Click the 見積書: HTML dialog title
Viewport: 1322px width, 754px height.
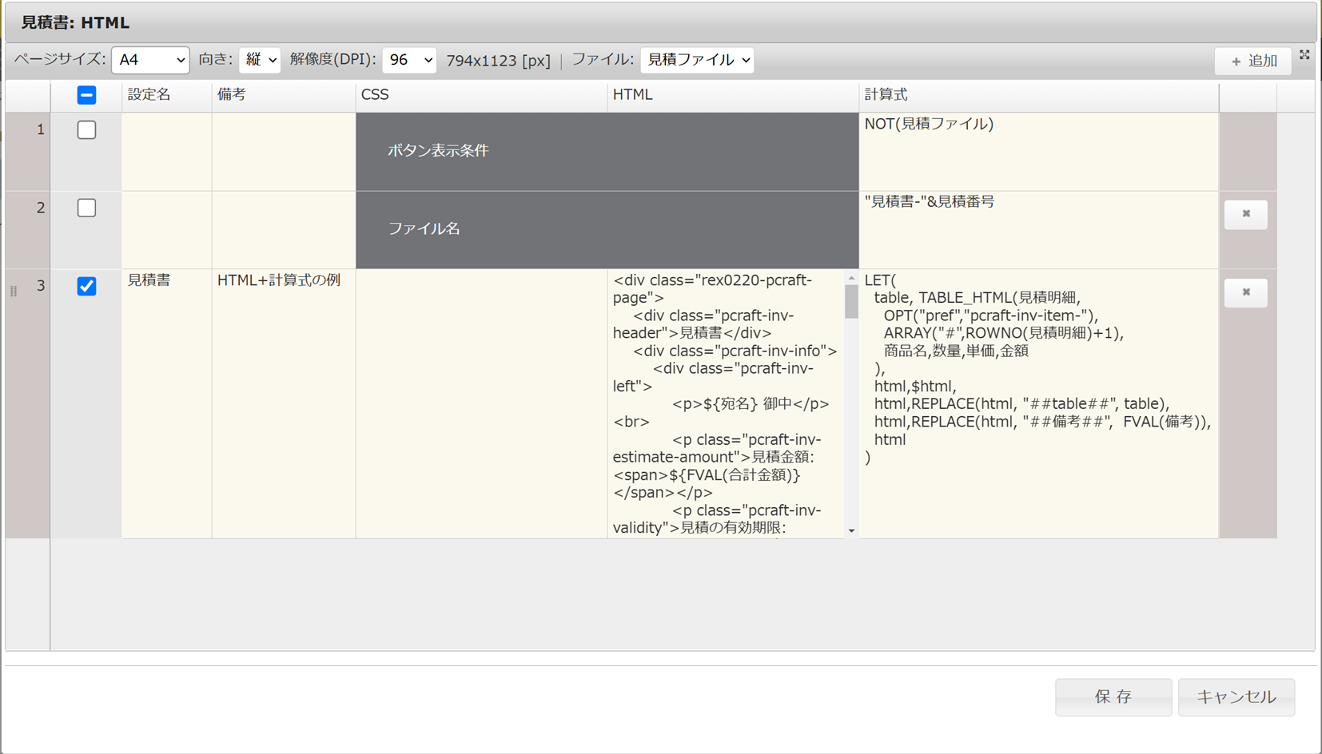pyautogui.click(x=75, y=22)
